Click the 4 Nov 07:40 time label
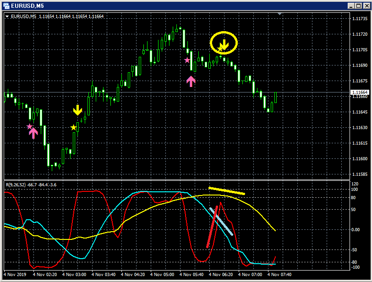Image resolution: width=372 pixels, height=282 pixels. [x=279, y=274]
